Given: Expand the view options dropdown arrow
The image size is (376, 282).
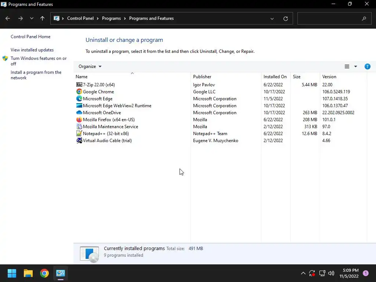Looking at the screenshot, I should (355, 66).
